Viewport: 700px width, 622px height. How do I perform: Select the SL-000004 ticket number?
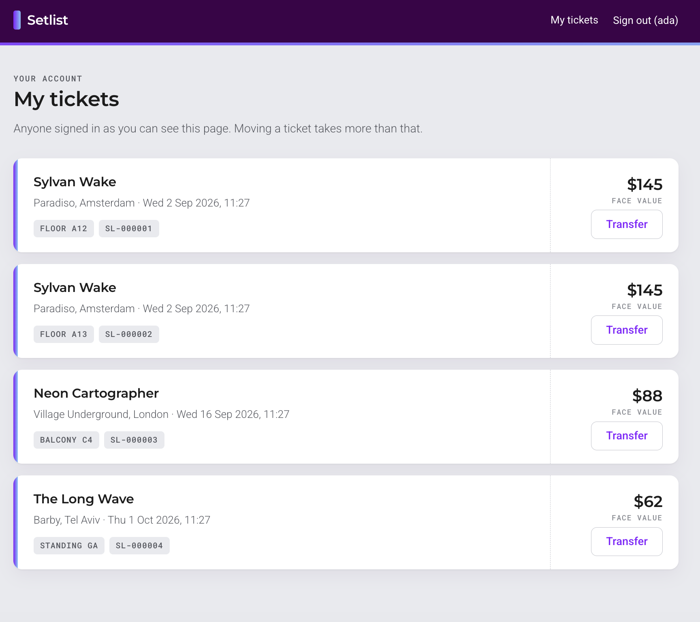(139, 546)
